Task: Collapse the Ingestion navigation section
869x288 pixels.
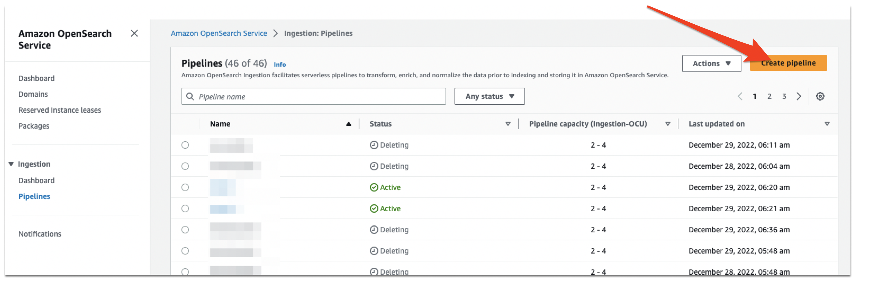Action: click(11, 164)
